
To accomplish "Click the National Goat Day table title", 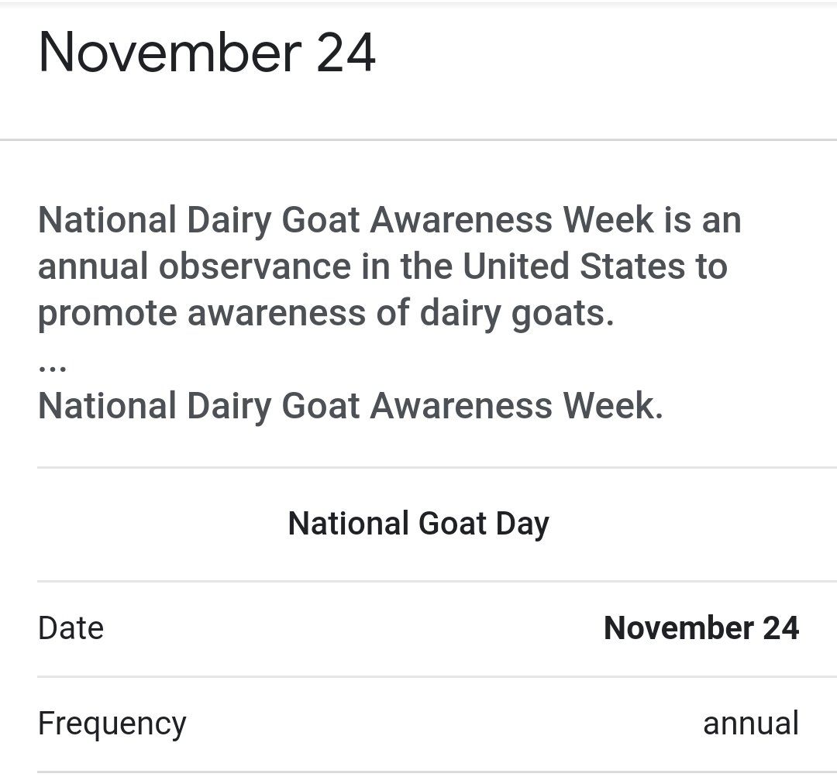I will point(418,524).
